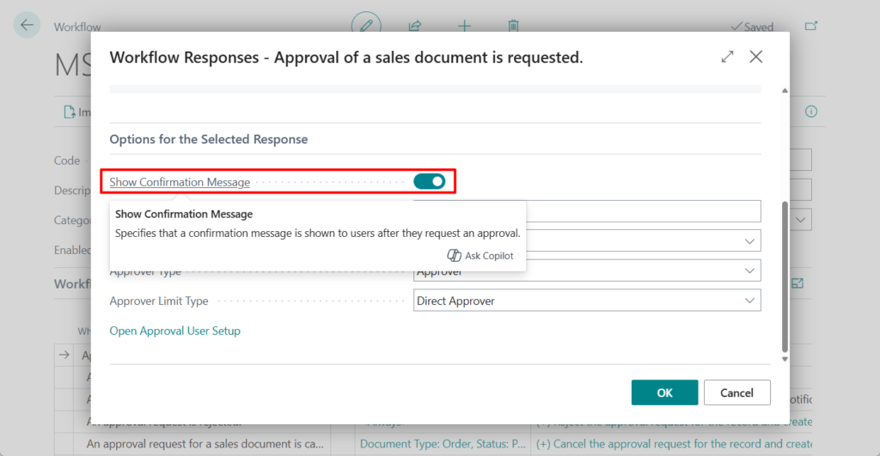This screenshot has height=456, width=880.
Task: Click the dialog's vertical scrollbar
Action: coord(784,275)
